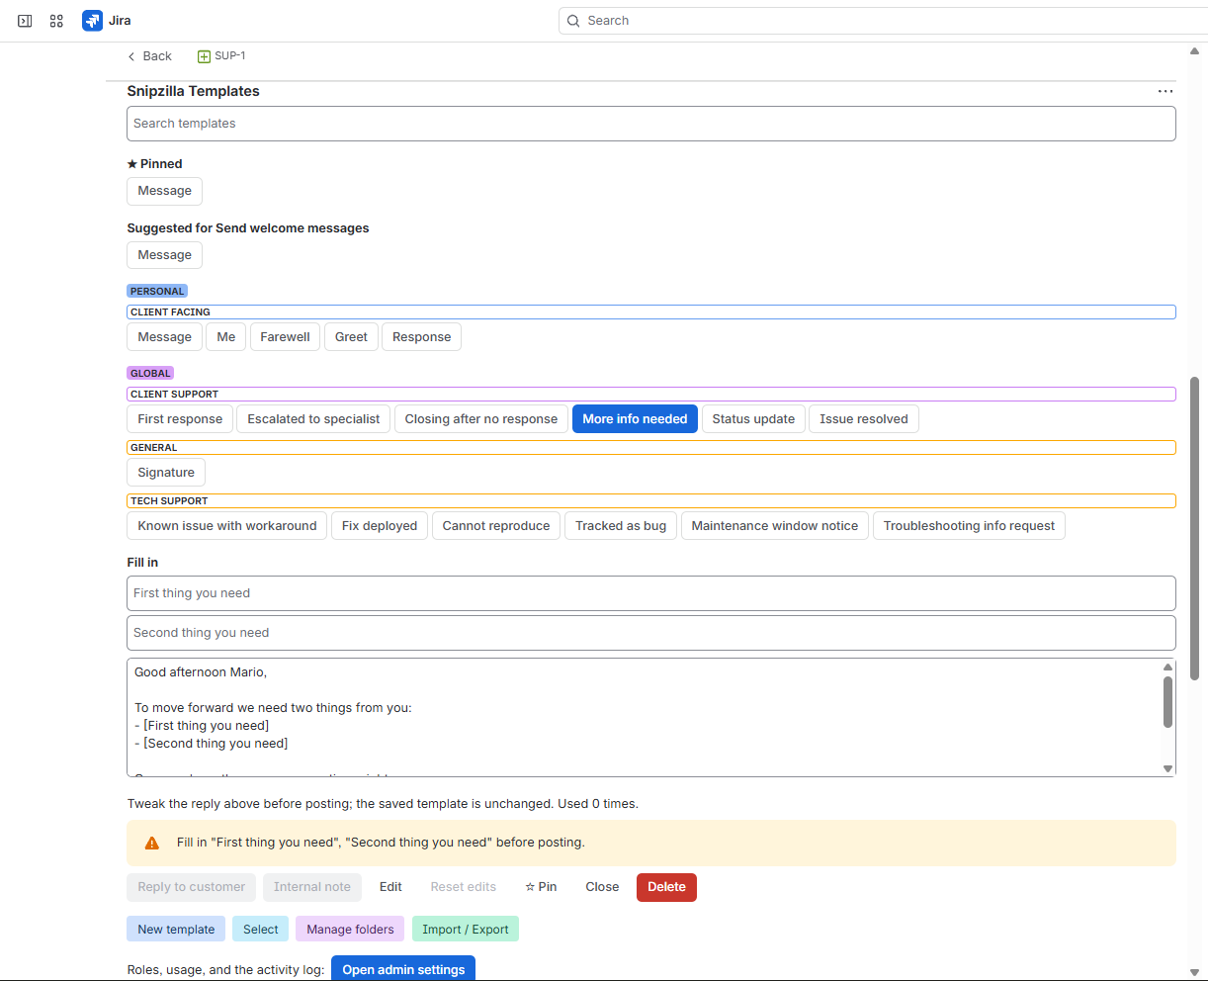Select the Issue resolved template
The width and height of the screenshot is (1208, 981).
863,419
